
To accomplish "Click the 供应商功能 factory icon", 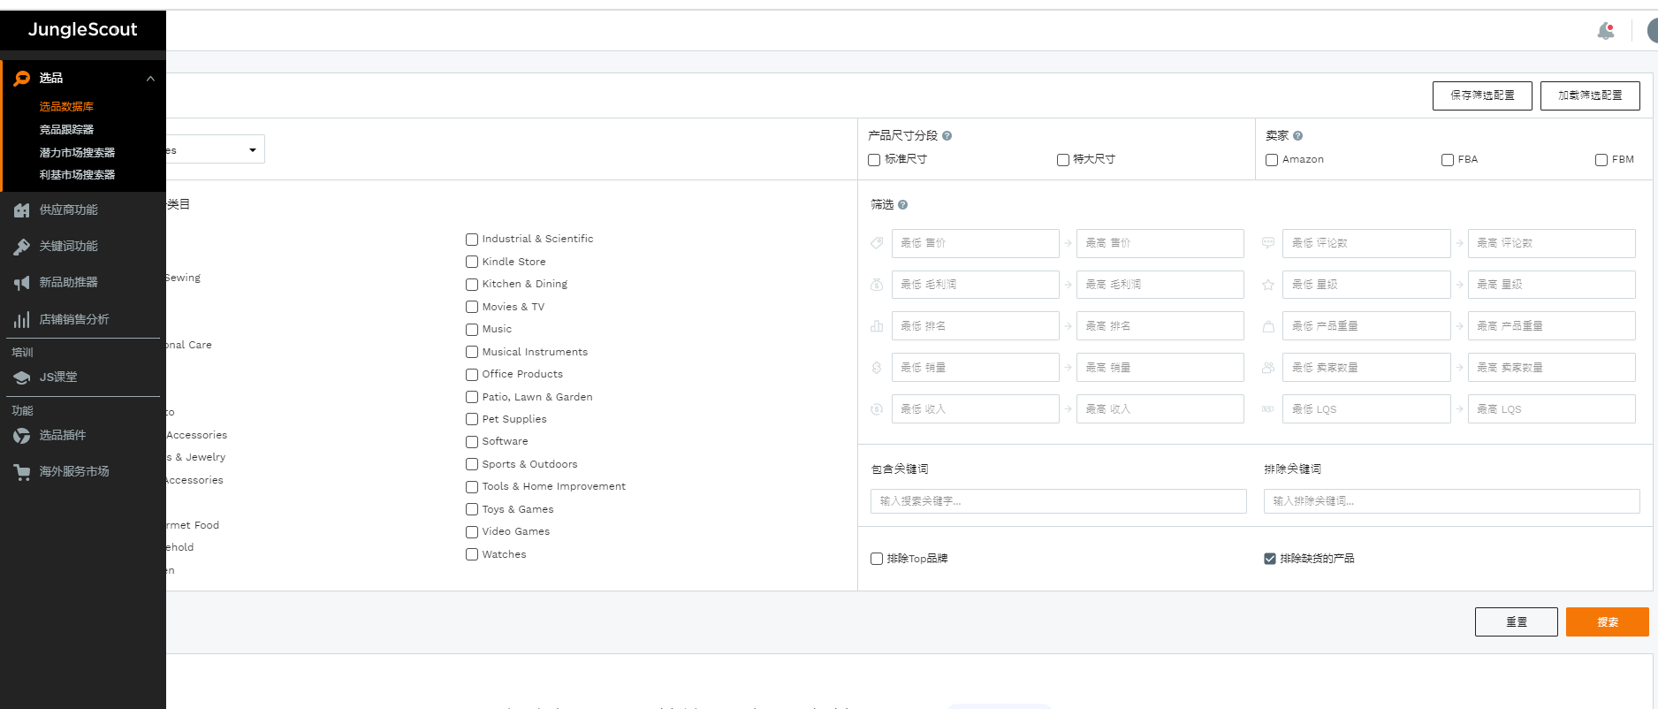I will (22, 210).
